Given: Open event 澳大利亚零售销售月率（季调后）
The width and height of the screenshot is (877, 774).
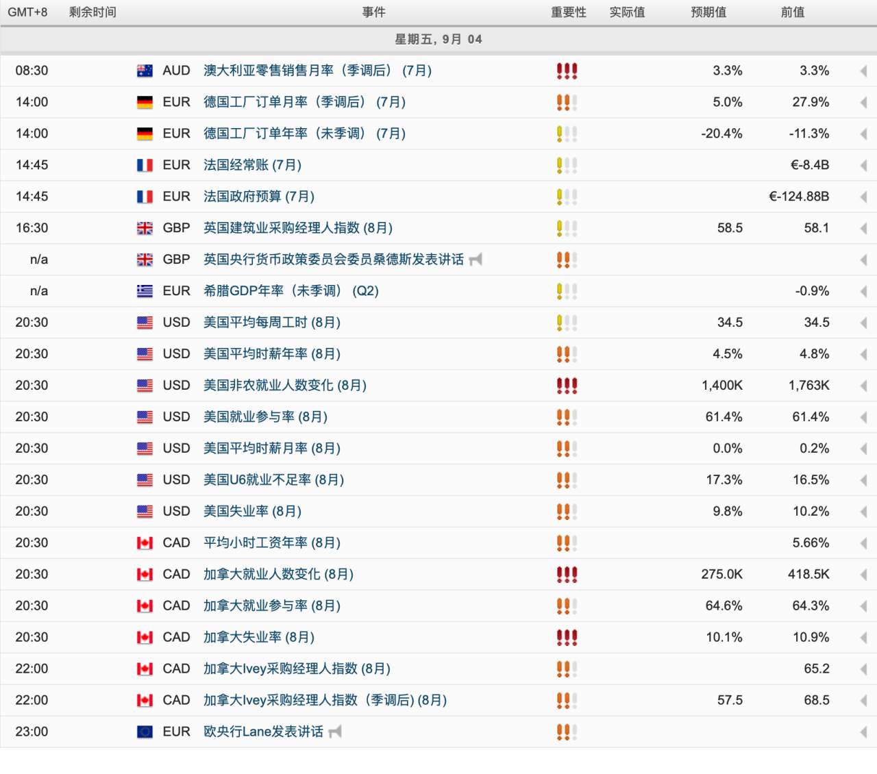Looking at the screenshot, I should [x=317, y=71].
